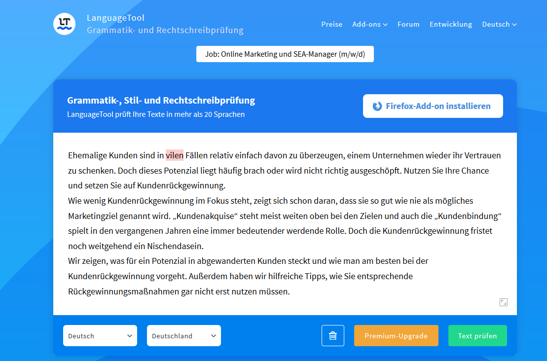Click the word Marketingziel in the editor
The height and width of the screenshot is (361, 547).
(x=93, y=216)
